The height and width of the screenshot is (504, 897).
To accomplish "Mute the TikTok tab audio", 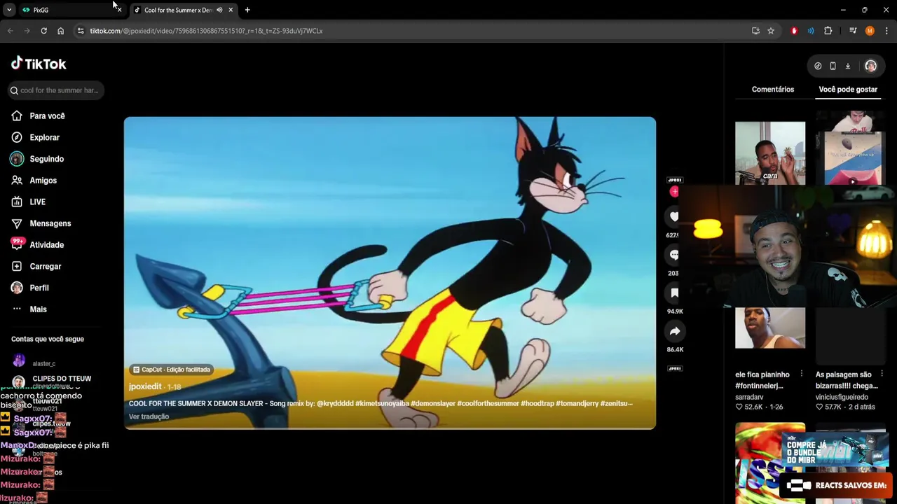I will [219, 10].
